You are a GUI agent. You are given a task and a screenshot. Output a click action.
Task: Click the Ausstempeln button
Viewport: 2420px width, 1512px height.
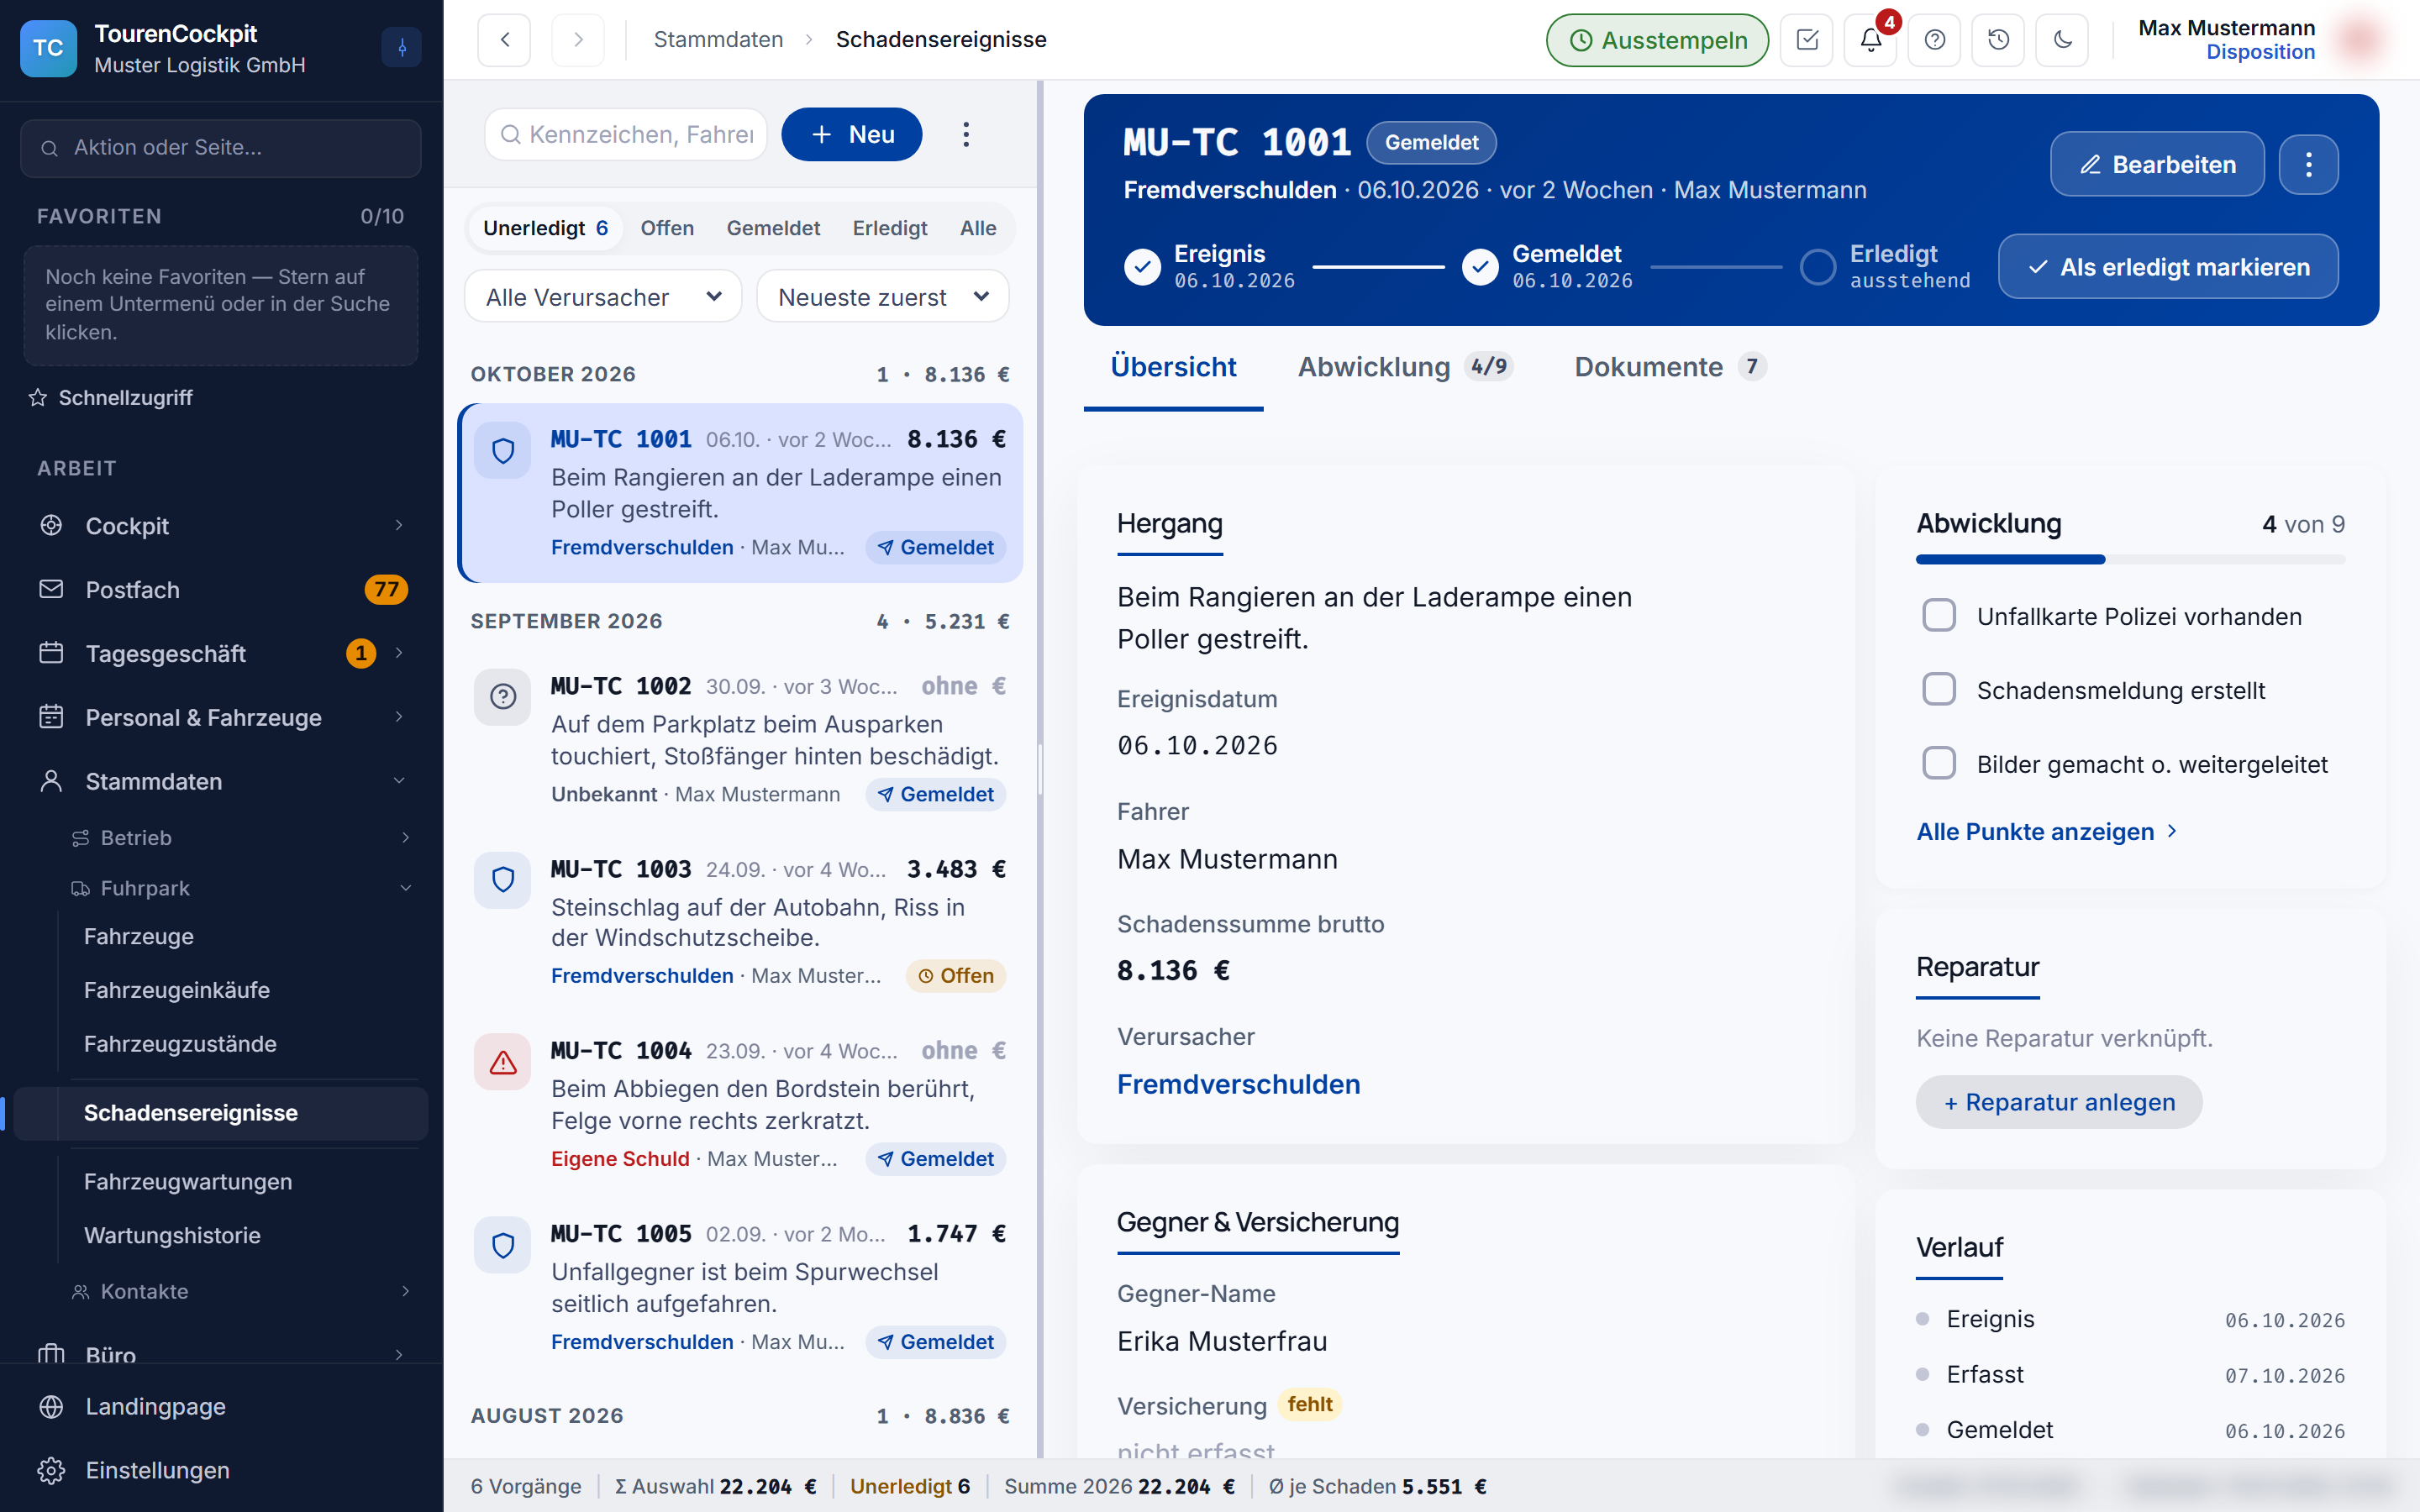tap(1657, 40)
